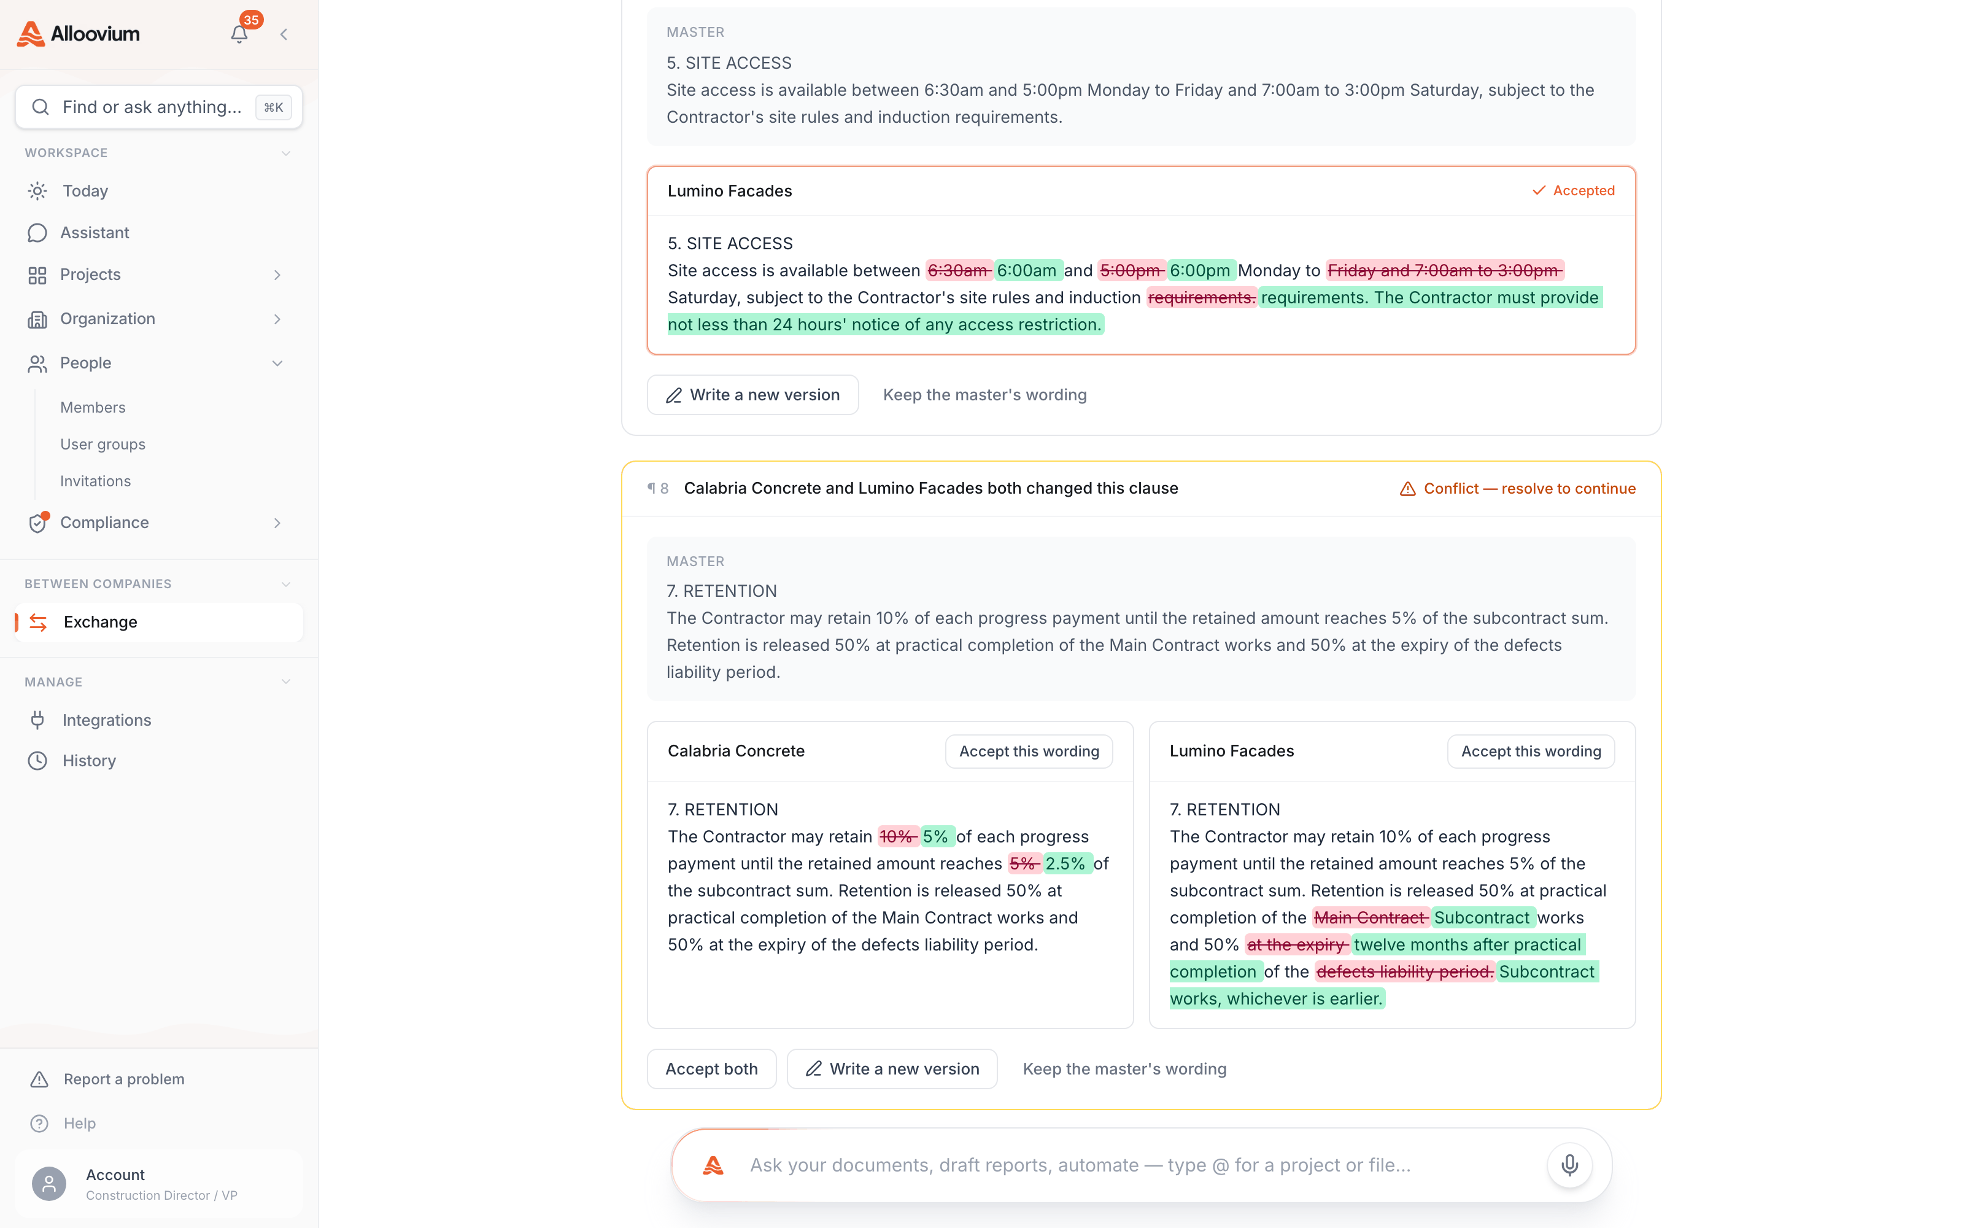Go to the Today view
The width and height of the screenshot is (1964, 1228).
(x=158, y=191)
